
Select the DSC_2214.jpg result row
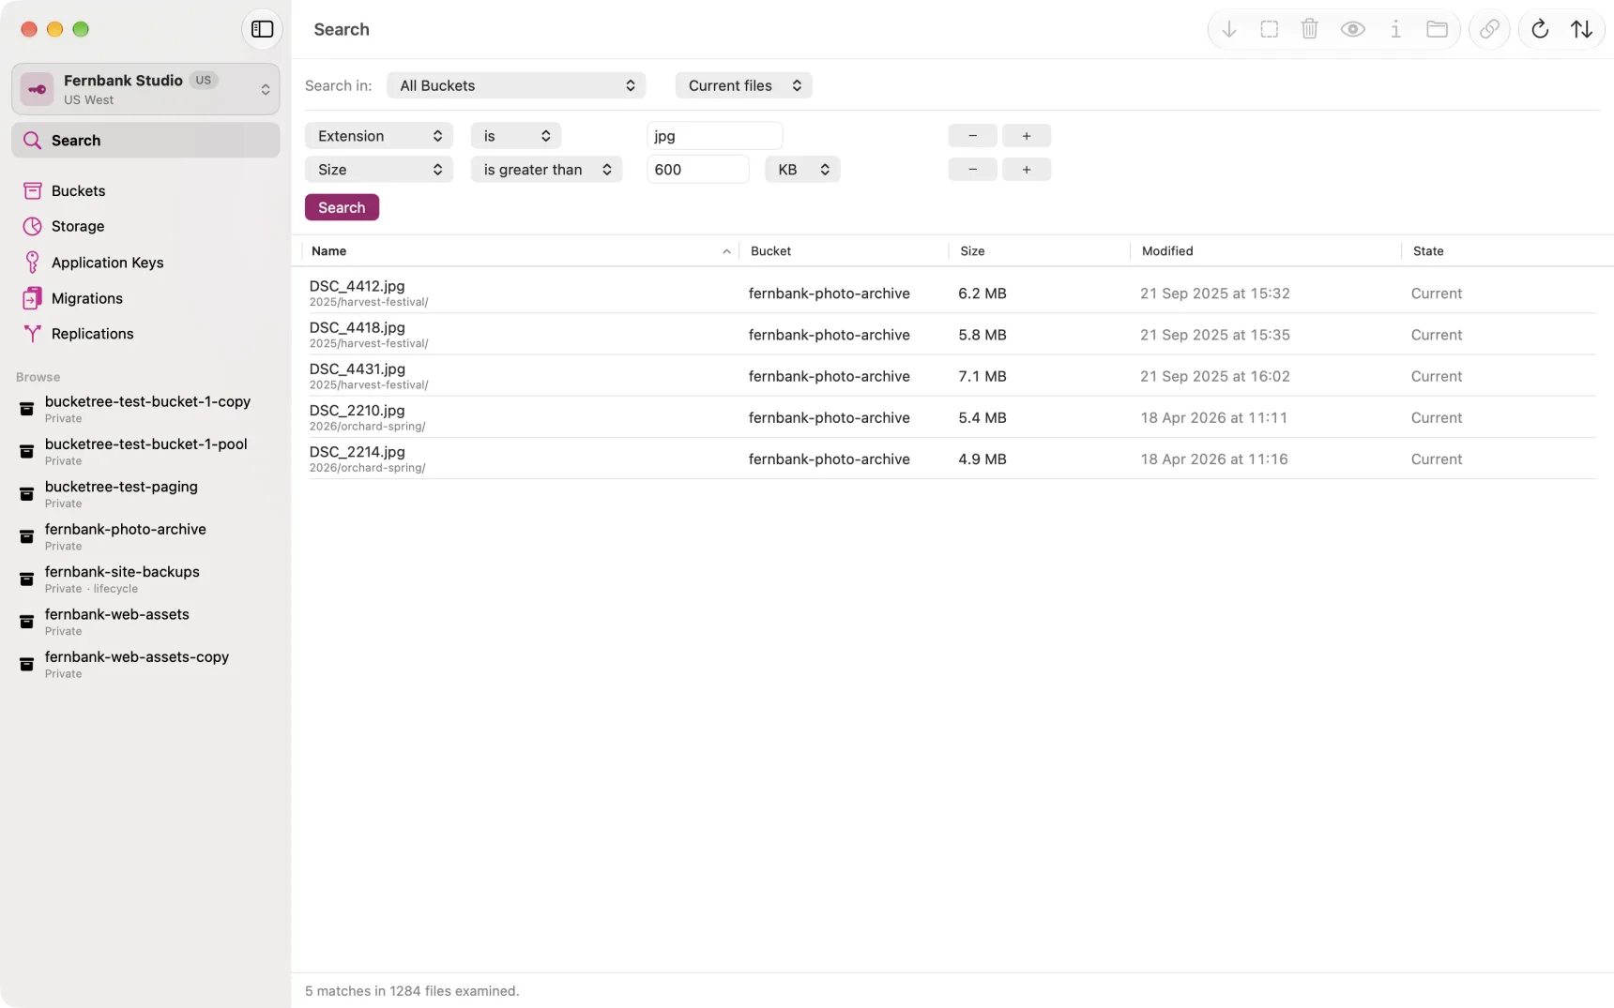coord(952,459)
